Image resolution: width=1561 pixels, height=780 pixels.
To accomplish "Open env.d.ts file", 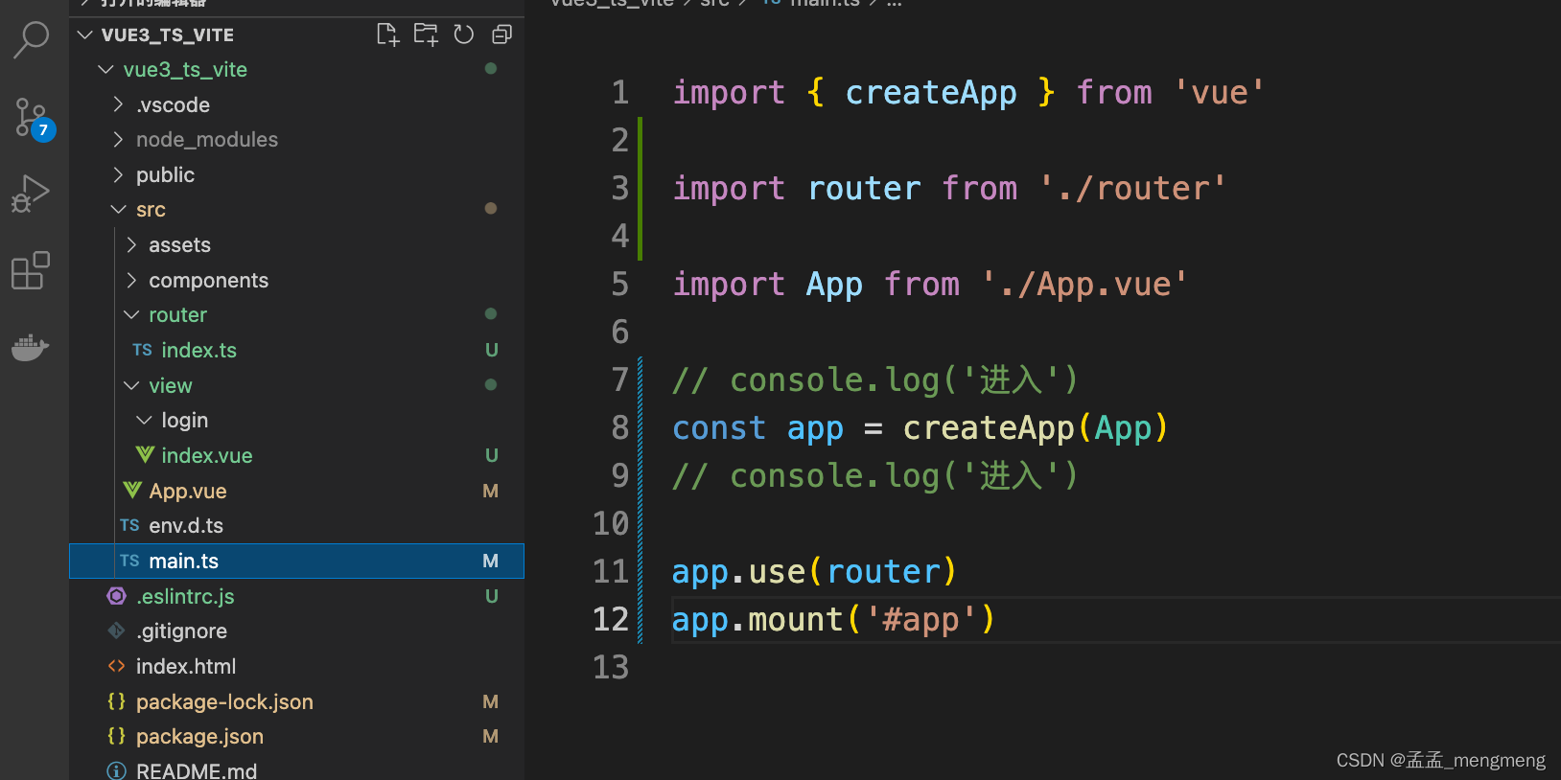I will [x=296, y=526].
